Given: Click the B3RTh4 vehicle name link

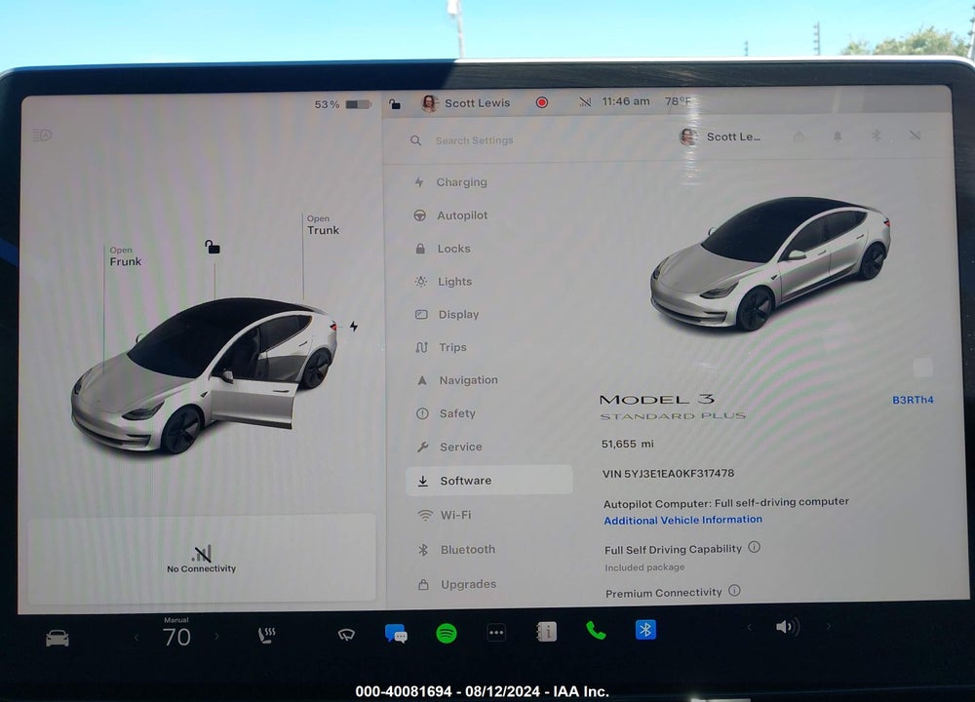Looking at the screenshot, I should [x=913, y=400].
